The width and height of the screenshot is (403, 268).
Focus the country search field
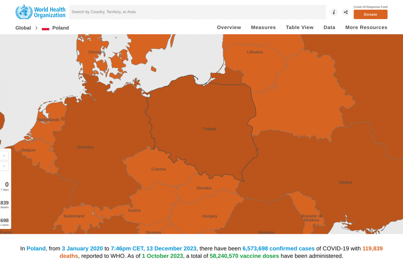pos(197,12)
